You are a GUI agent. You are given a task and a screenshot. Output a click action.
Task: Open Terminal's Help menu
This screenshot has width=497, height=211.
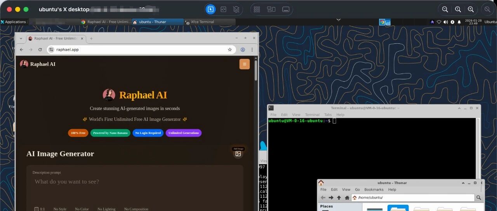340,115
